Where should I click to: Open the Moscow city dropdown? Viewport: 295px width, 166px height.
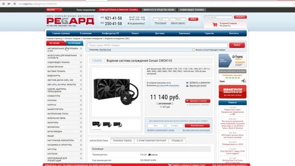[x=54, y=10]
